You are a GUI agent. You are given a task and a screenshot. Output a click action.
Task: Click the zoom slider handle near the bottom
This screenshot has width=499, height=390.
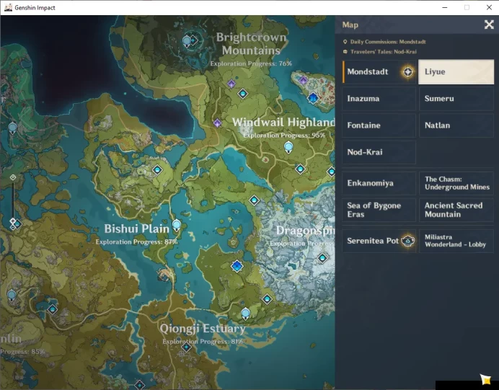13,221
